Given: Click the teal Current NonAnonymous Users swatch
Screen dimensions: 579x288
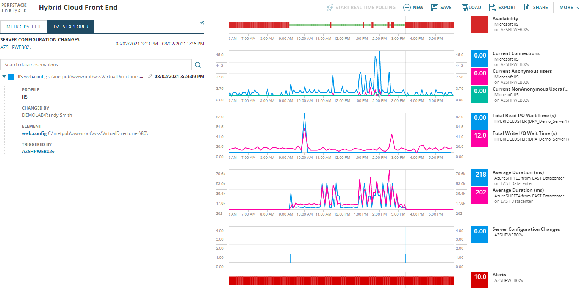Looking at the screenshot, I should point(480,95).
